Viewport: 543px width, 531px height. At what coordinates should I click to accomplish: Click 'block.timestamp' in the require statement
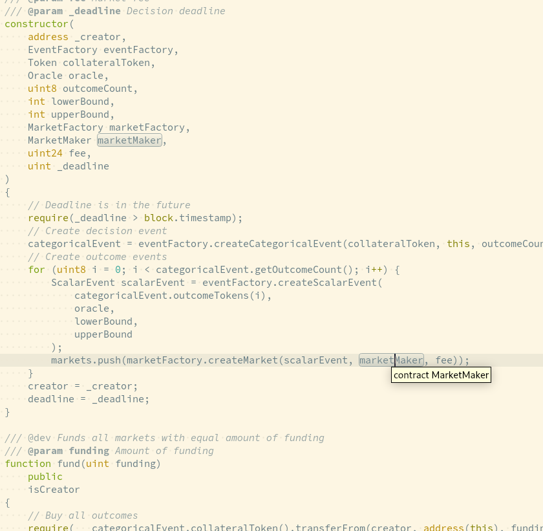(x=187, y=218)
